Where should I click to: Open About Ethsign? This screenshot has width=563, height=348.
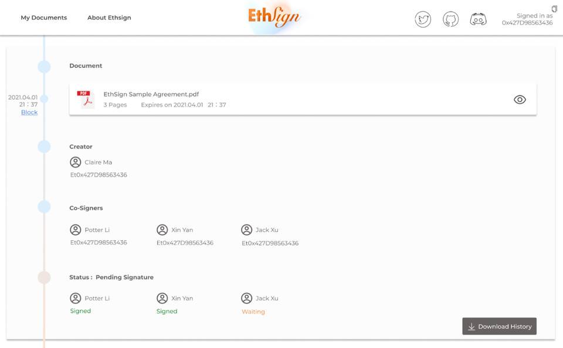pos(109,18)
